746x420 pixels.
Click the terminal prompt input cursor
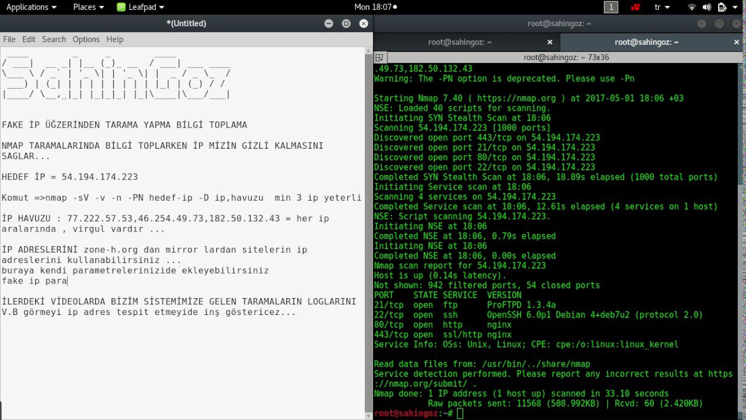(460, 414)
